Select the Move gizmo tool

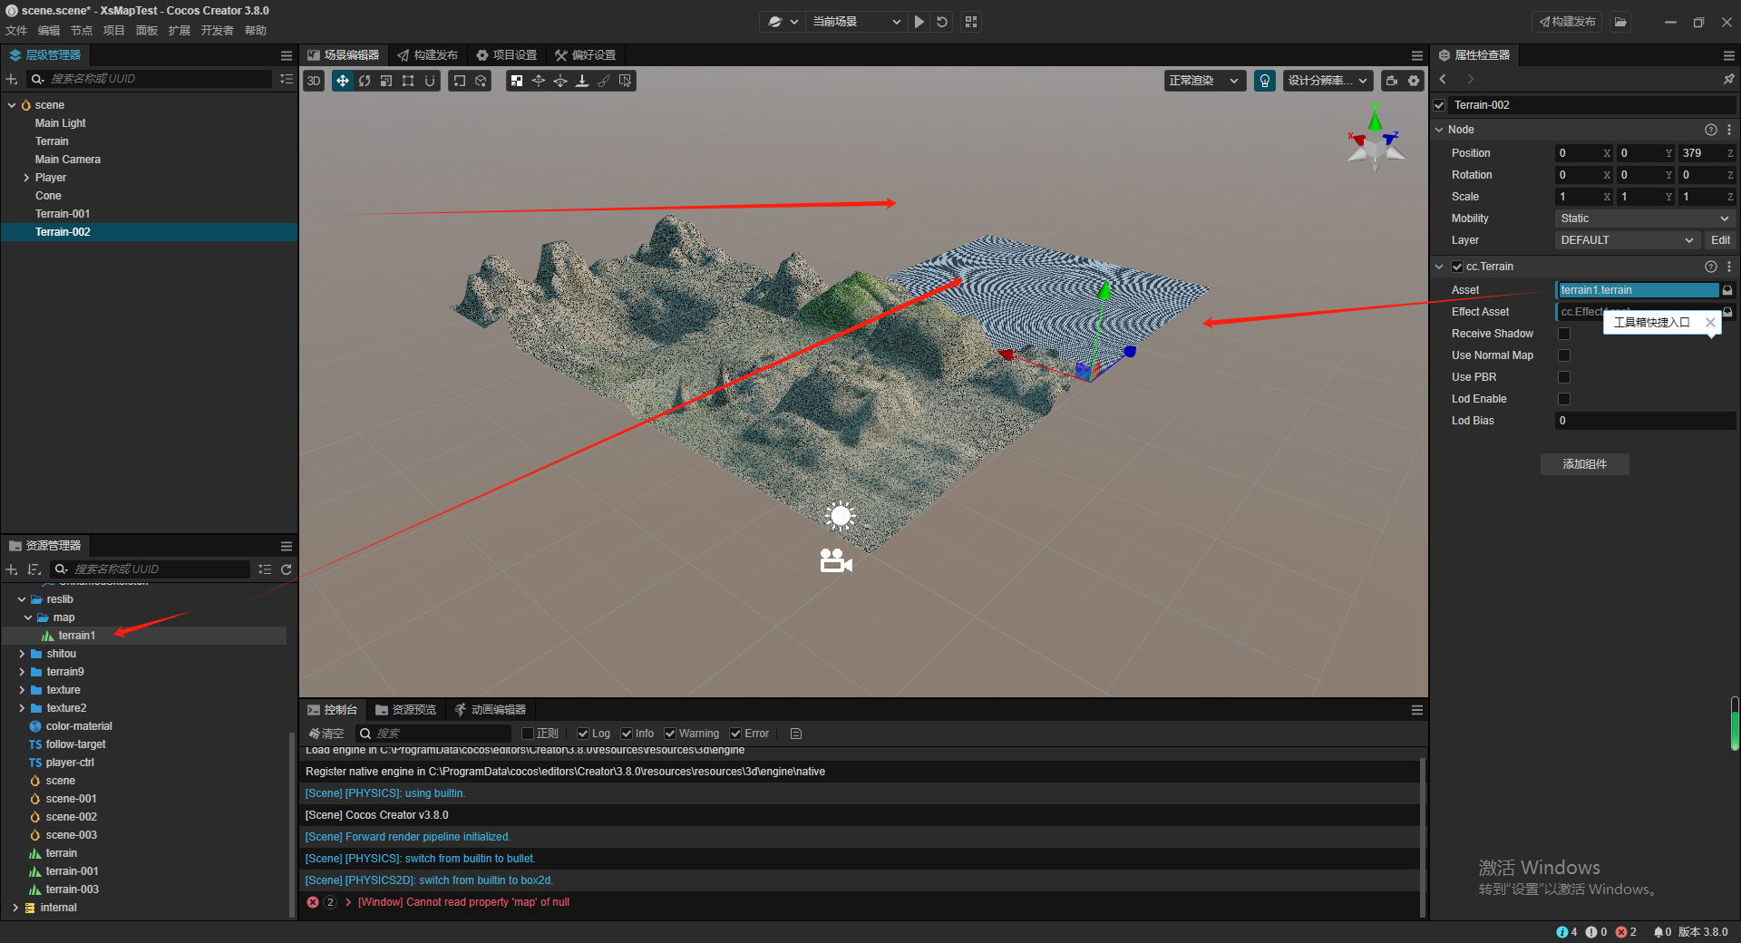[x=343, y=81]
